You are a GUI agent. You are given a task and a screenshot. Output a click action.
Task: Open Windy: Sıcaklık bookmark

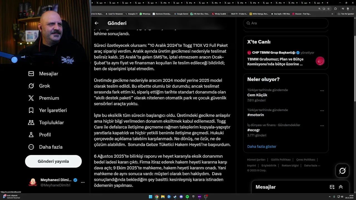click(219, 14)
